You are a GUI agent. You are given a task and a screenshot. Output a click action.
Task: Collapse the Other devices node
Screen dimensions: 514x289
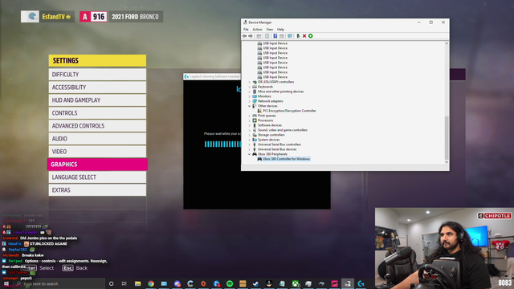[250, 106]
